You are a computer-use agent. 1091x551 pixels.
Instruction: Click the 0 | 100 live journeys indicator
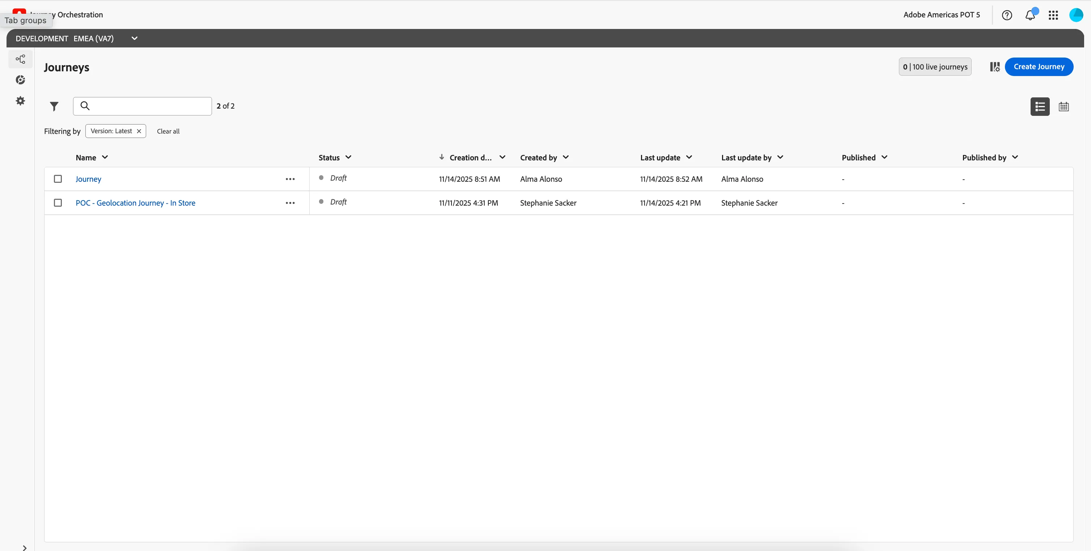pyautogui.click(x=935, y=67)
